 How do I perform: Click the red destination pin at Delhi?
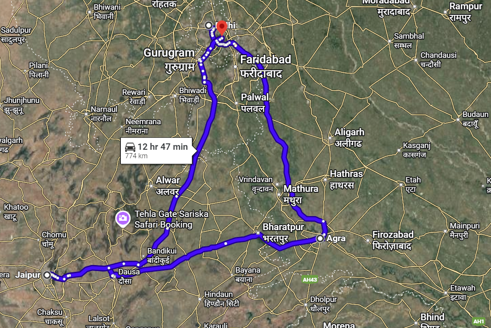[222, 28]
